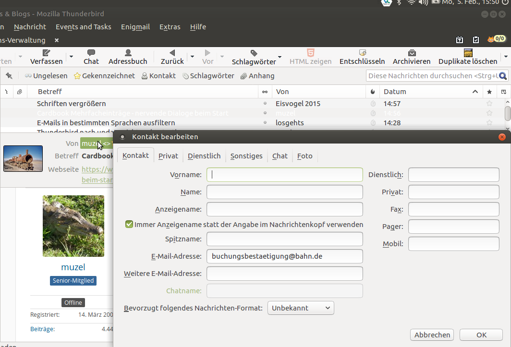Expand dropdown arrow next to Zurück
511x347 pixels.
tap(192, 57)
